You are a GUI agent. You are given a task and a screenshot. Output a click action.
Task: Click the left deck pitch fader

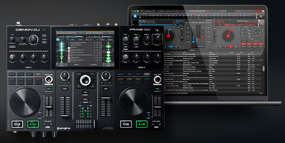pos(49,107)
